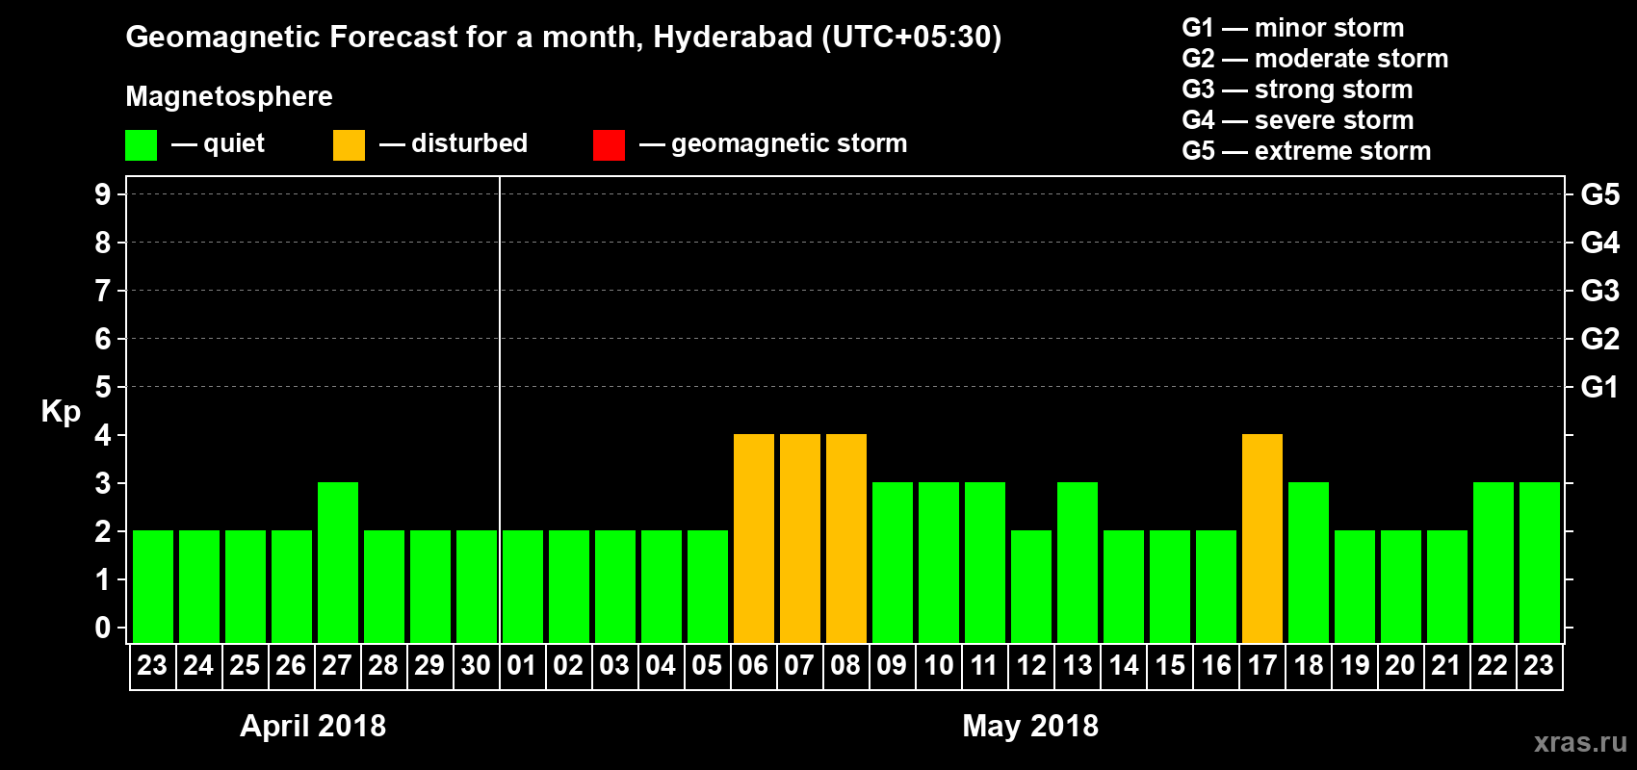Click the date label 24 under April

tap(198, 665)
